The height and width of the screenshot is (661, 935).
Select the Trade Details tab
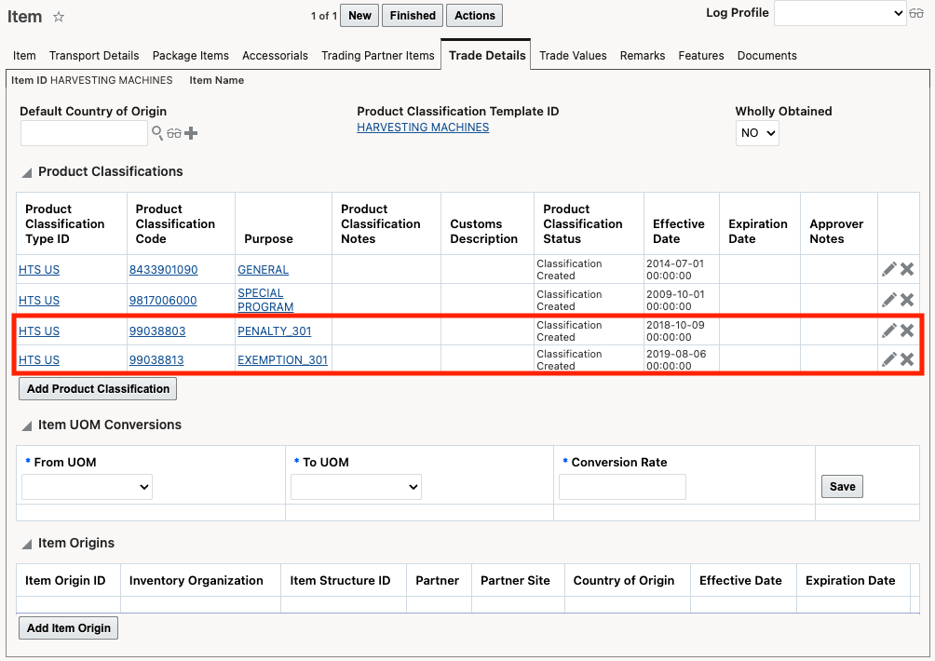point(487,56)
